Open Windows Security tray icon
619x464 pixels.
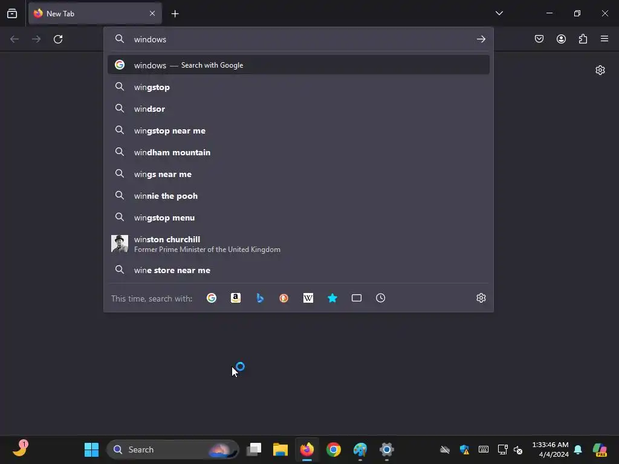465,449
